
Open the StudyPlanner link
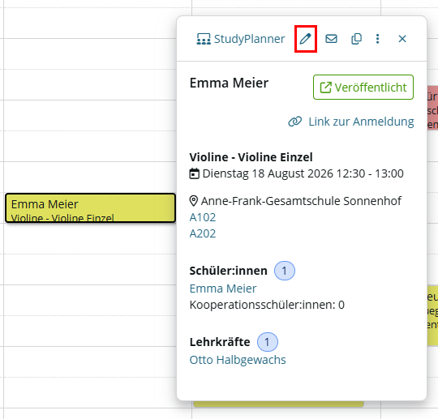point(241,39)
